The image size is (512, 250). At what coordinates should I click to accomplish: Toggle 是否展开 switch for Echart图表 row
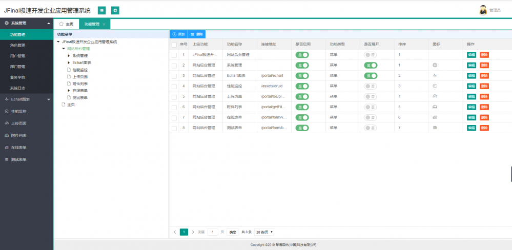(x=371, y=76)
